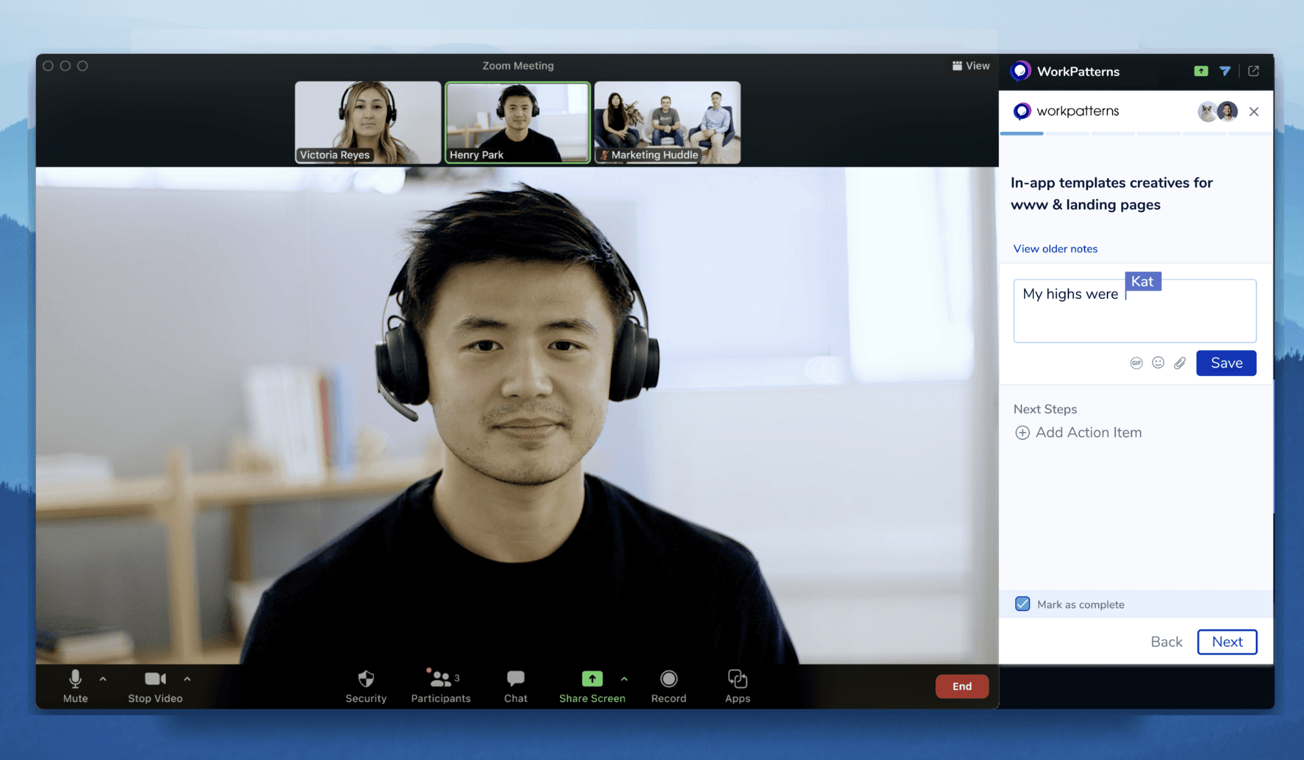Mute the microphone in Zoom
1304x760 pixels.
click(75, 686)
